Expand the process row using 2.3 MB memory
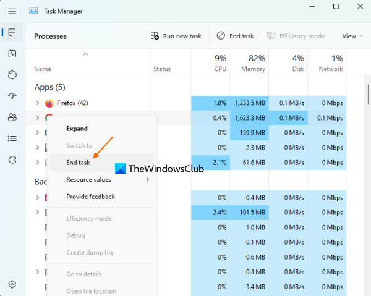371x296 pixels. click(x=37, y=148)
